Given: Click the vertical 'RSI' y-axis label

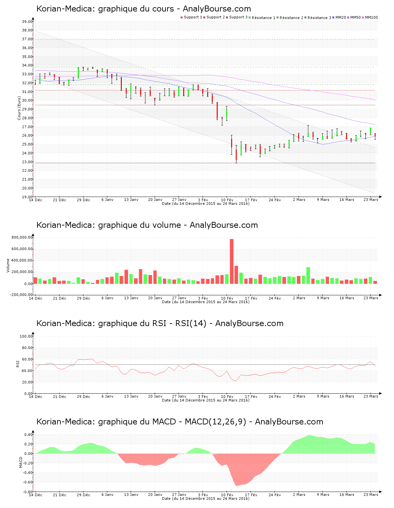Looking at the screenshot, I should 18,363.
